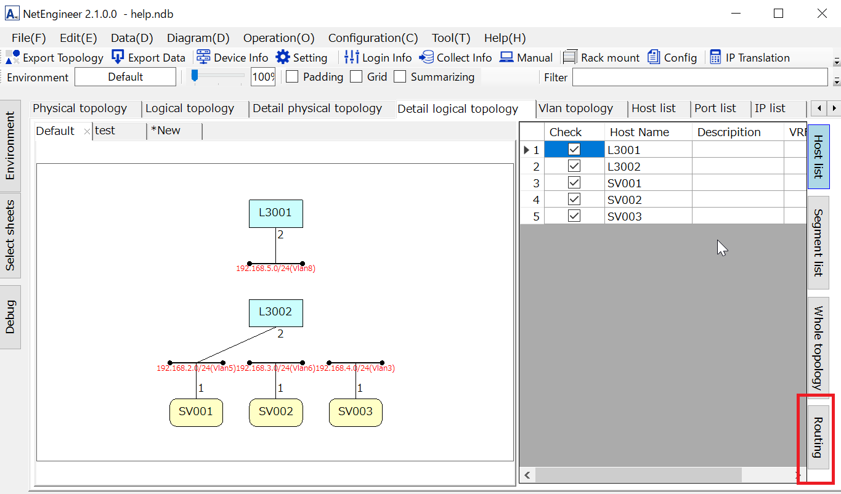
Task: Open the Routing side panel
Action: tap(818, 438)
